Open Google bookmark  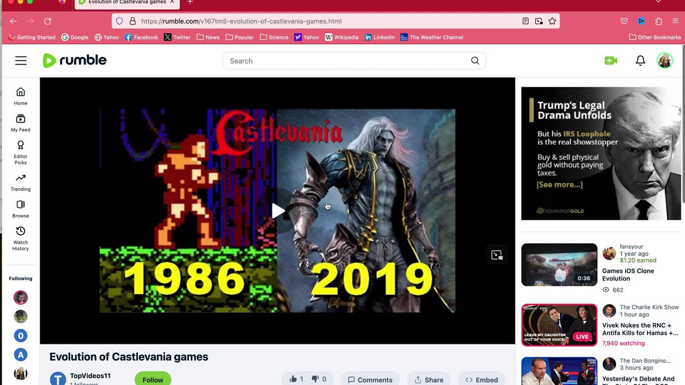[x=74, y=37]
